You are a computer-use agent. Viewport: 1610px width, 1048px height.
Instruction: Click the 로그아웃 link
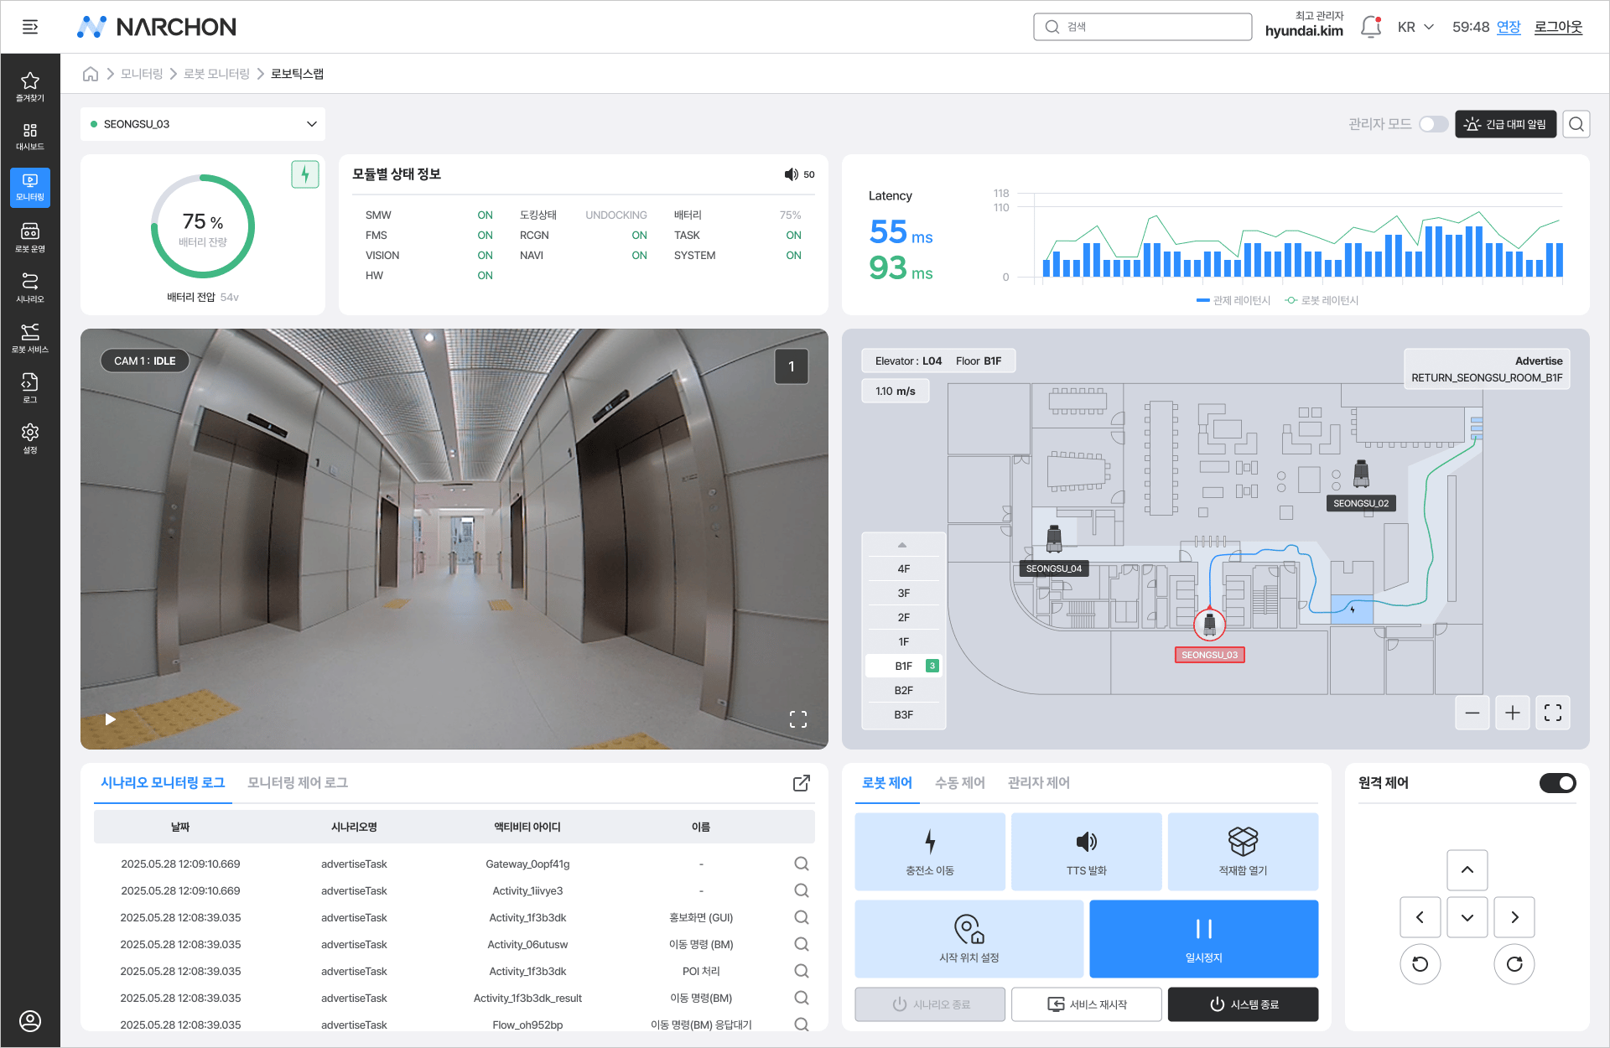coord(1559,27)
